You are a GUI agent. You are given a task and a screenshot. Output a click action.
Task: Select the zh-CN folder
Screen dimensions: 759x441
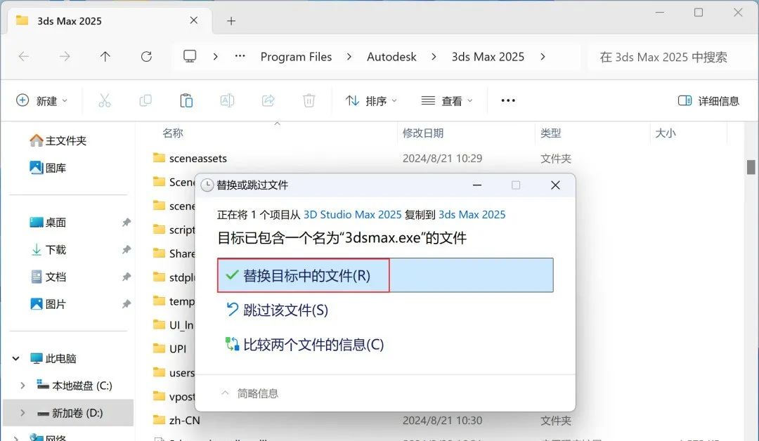click(x=176, y=420)
